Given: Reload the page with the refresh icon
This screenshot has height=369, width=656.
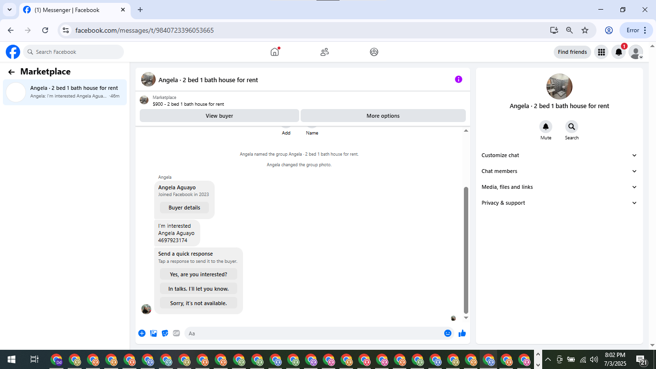Looking at the screenshot, I should point(45,30).
